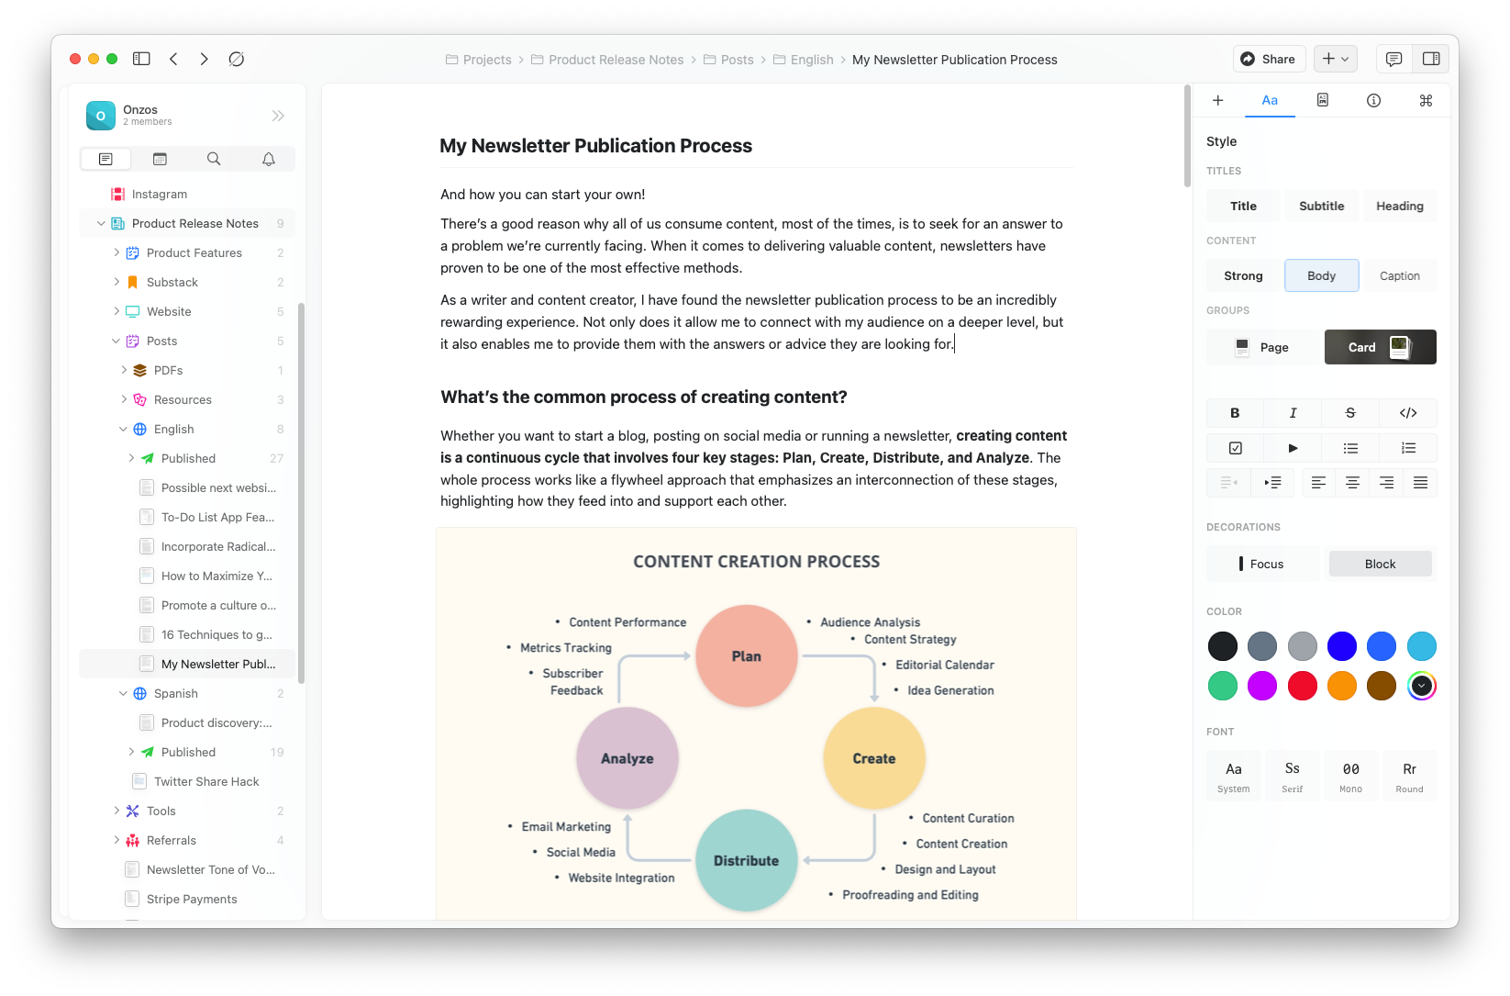Image resolution: width=1510 pixels, height=996 pixels.
Task: Insert a bulleted list
Action: (1350, 448)
